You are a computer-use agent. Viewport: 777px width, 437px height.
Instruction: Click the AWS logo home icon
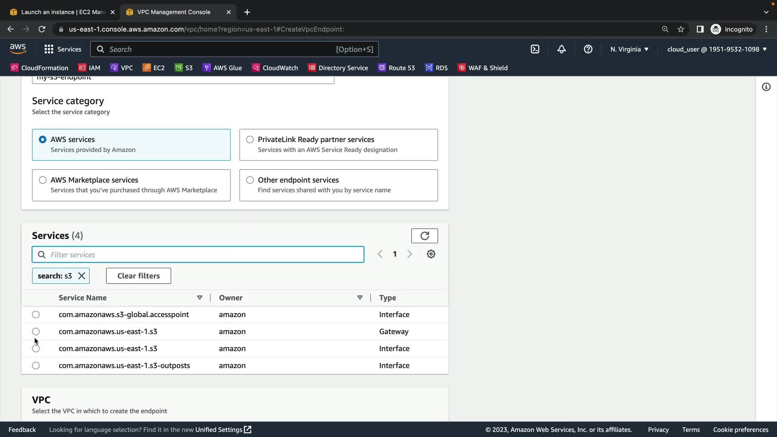(18, 49)
